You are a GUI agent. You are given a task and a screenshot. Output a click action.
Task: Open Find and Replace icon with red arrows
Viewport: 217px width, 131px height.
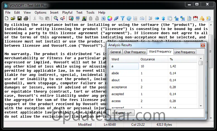(63, 18)
